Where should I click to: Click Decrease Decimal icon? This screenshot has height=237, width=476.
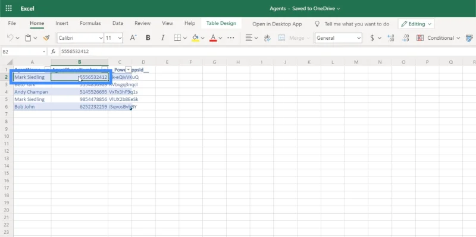405,38
